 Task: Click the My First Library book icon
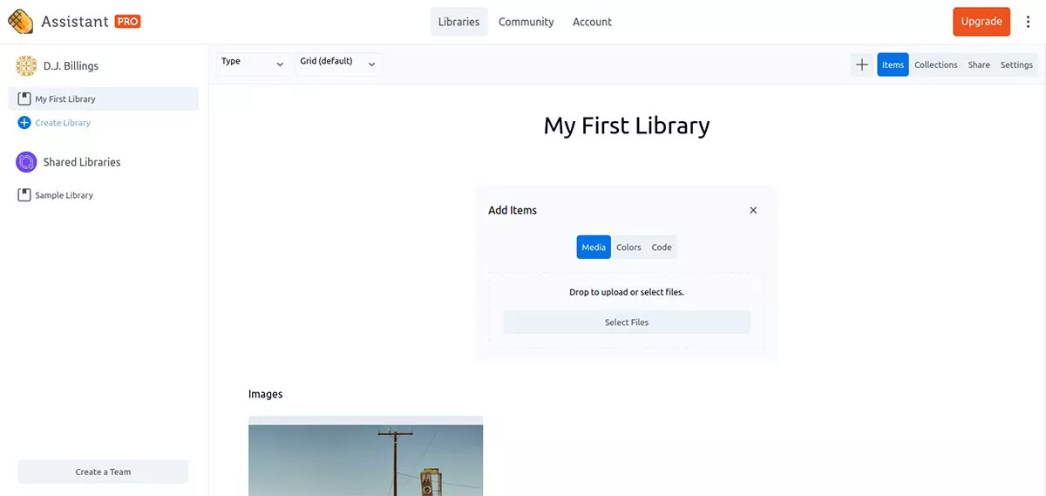(x=24, y=99)
